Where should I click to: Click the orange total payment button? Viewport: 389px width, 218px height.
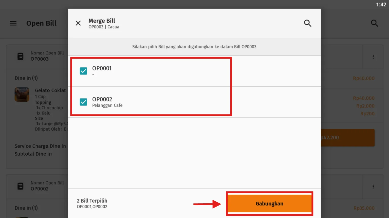pyautogui.click(x=348, y=138)
